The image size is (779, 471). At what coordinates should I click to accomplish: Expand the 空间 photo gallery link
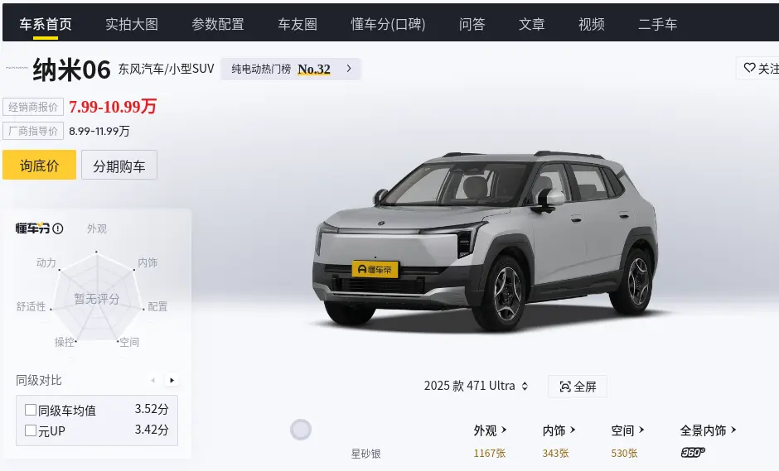(x=627, y=430)
